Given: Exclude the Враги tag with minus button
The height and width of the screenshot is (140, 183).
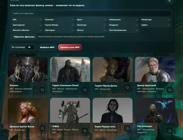Looking at the screenshot, I should (105, 20).
